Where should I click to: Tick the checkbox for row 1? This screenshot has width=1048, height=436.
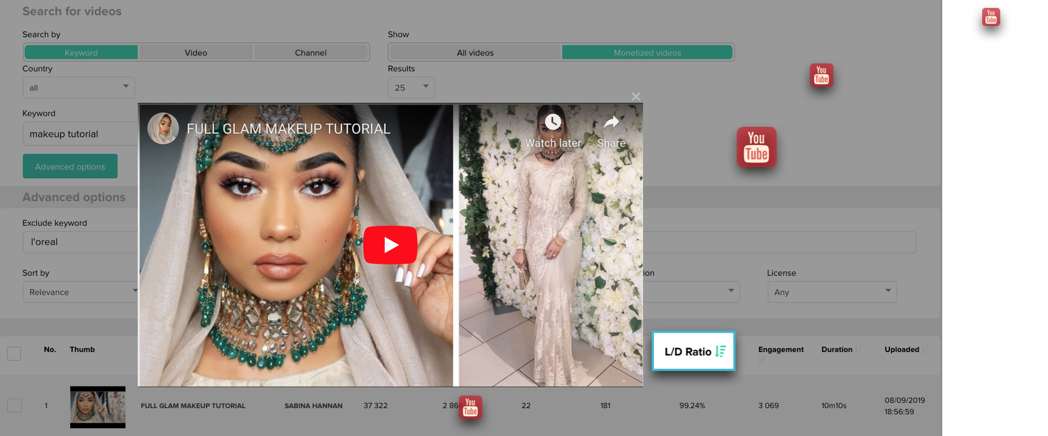coord(14,405)
